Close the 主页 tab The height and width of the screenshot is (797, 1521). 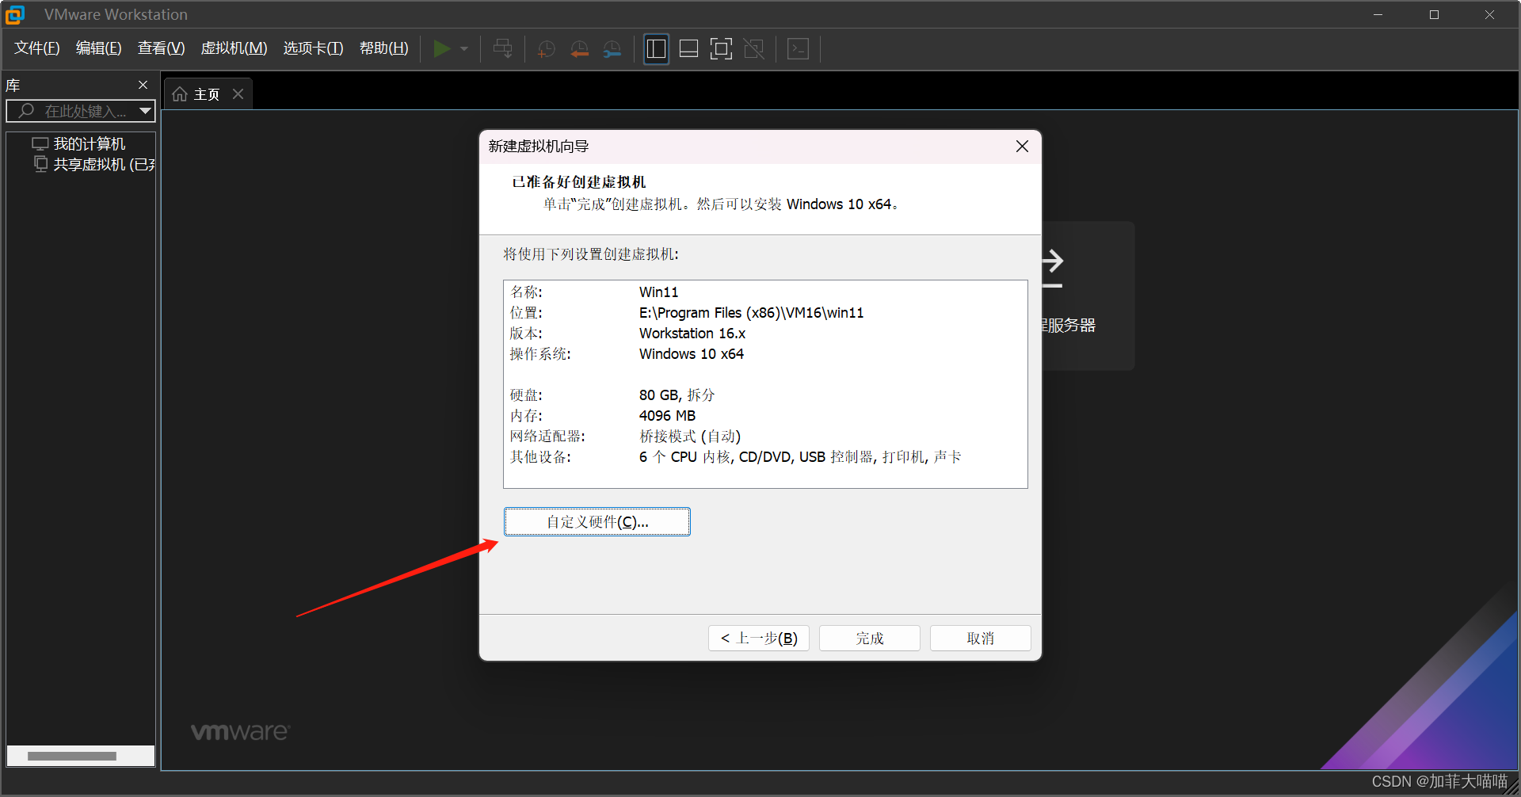pyautogui.click(x=238, y=94)
